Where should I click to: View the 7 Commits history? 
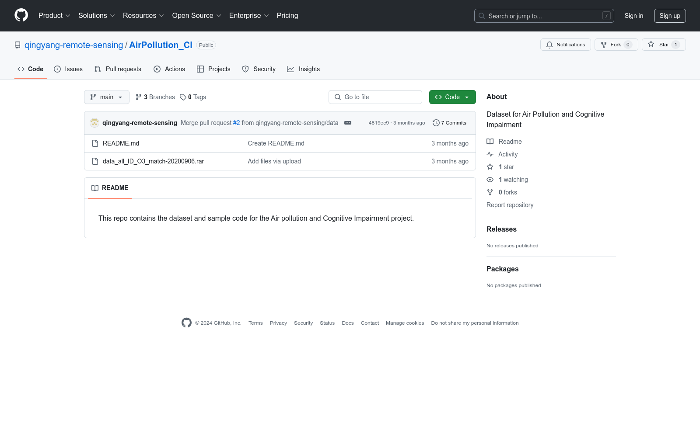pos(449,123)
